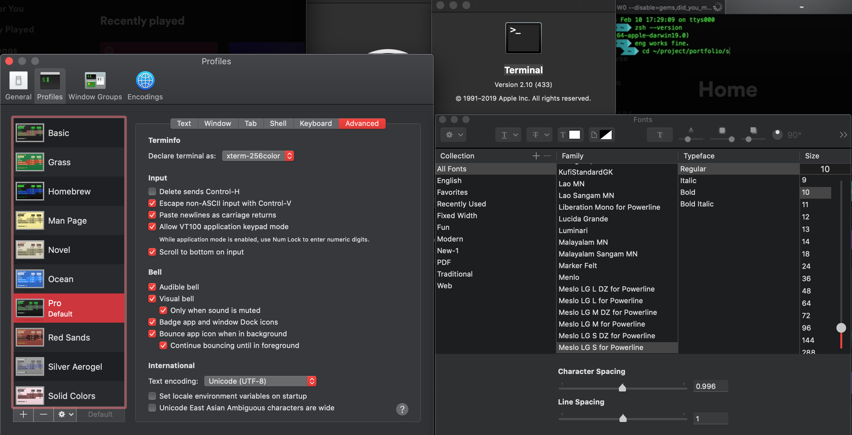Click the text color white swatch
The image size is (852, 435).
(x=574, y=135)
